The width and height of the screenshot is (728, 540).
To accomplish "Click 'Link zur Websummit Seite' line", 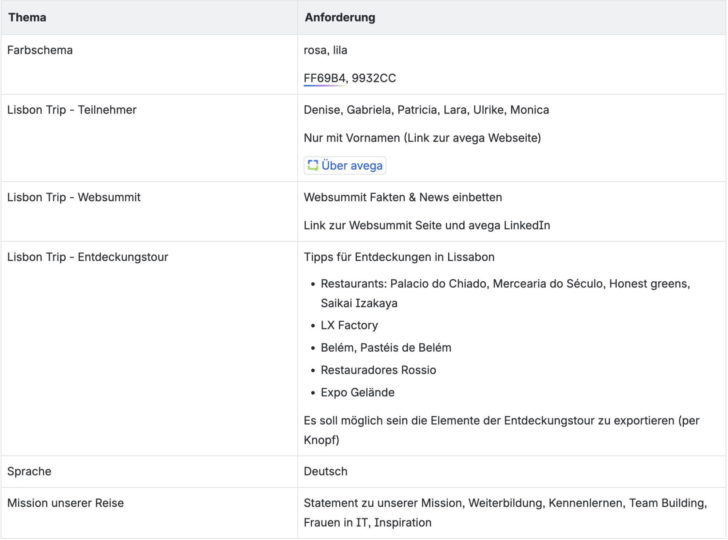I will pos(427,225).
